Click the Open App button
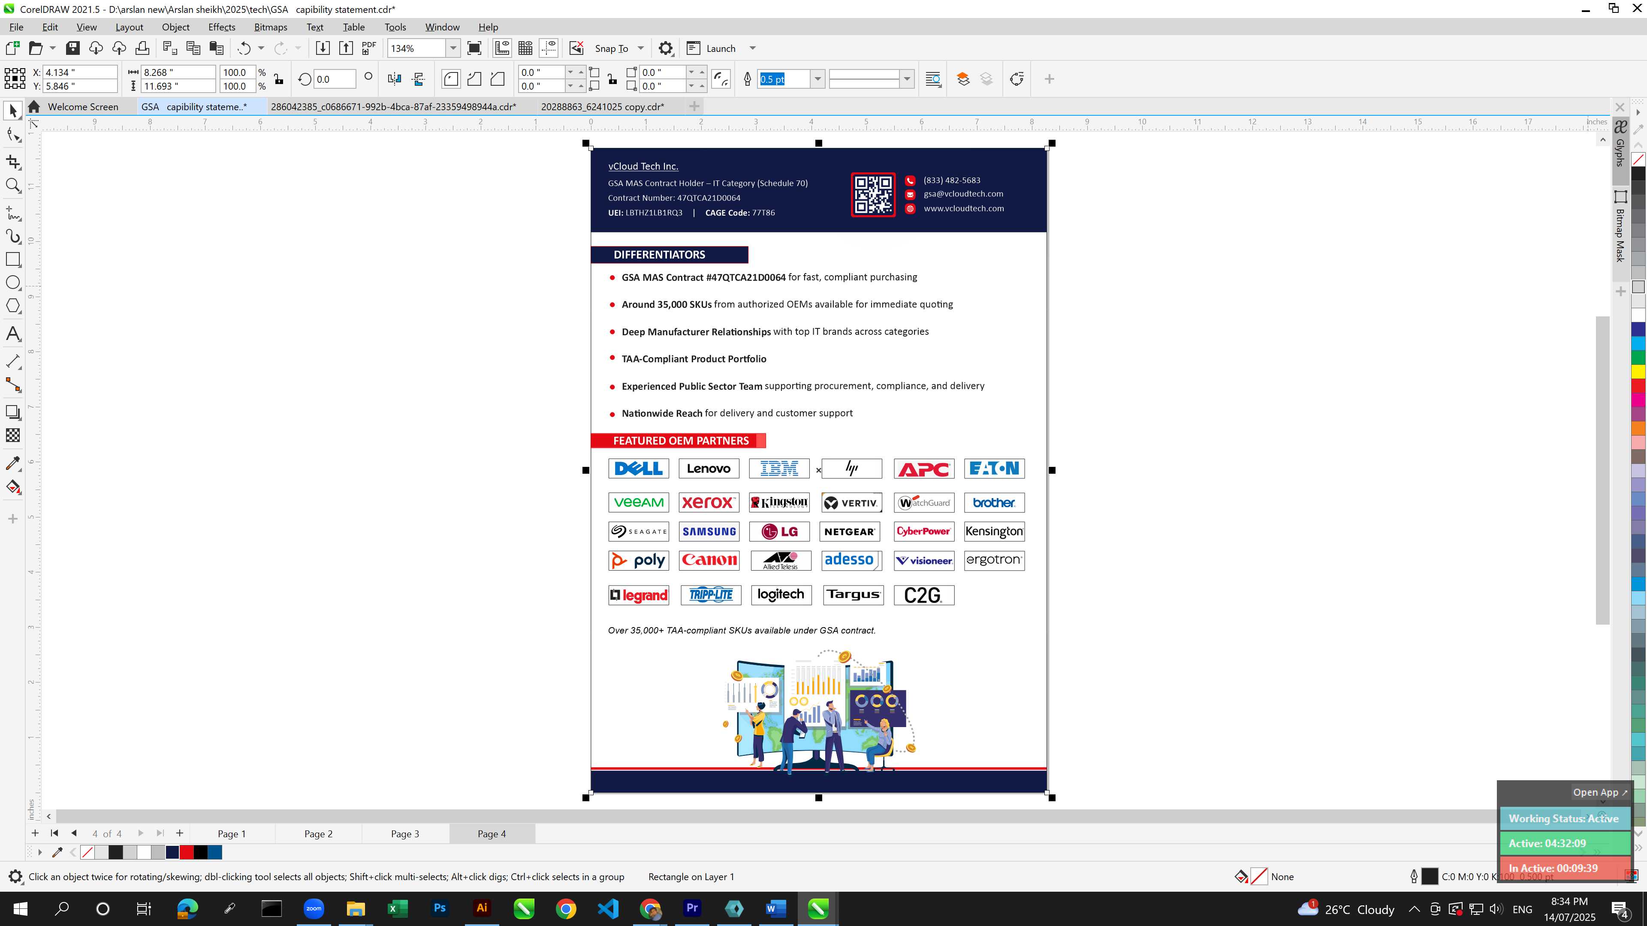 1600,792
